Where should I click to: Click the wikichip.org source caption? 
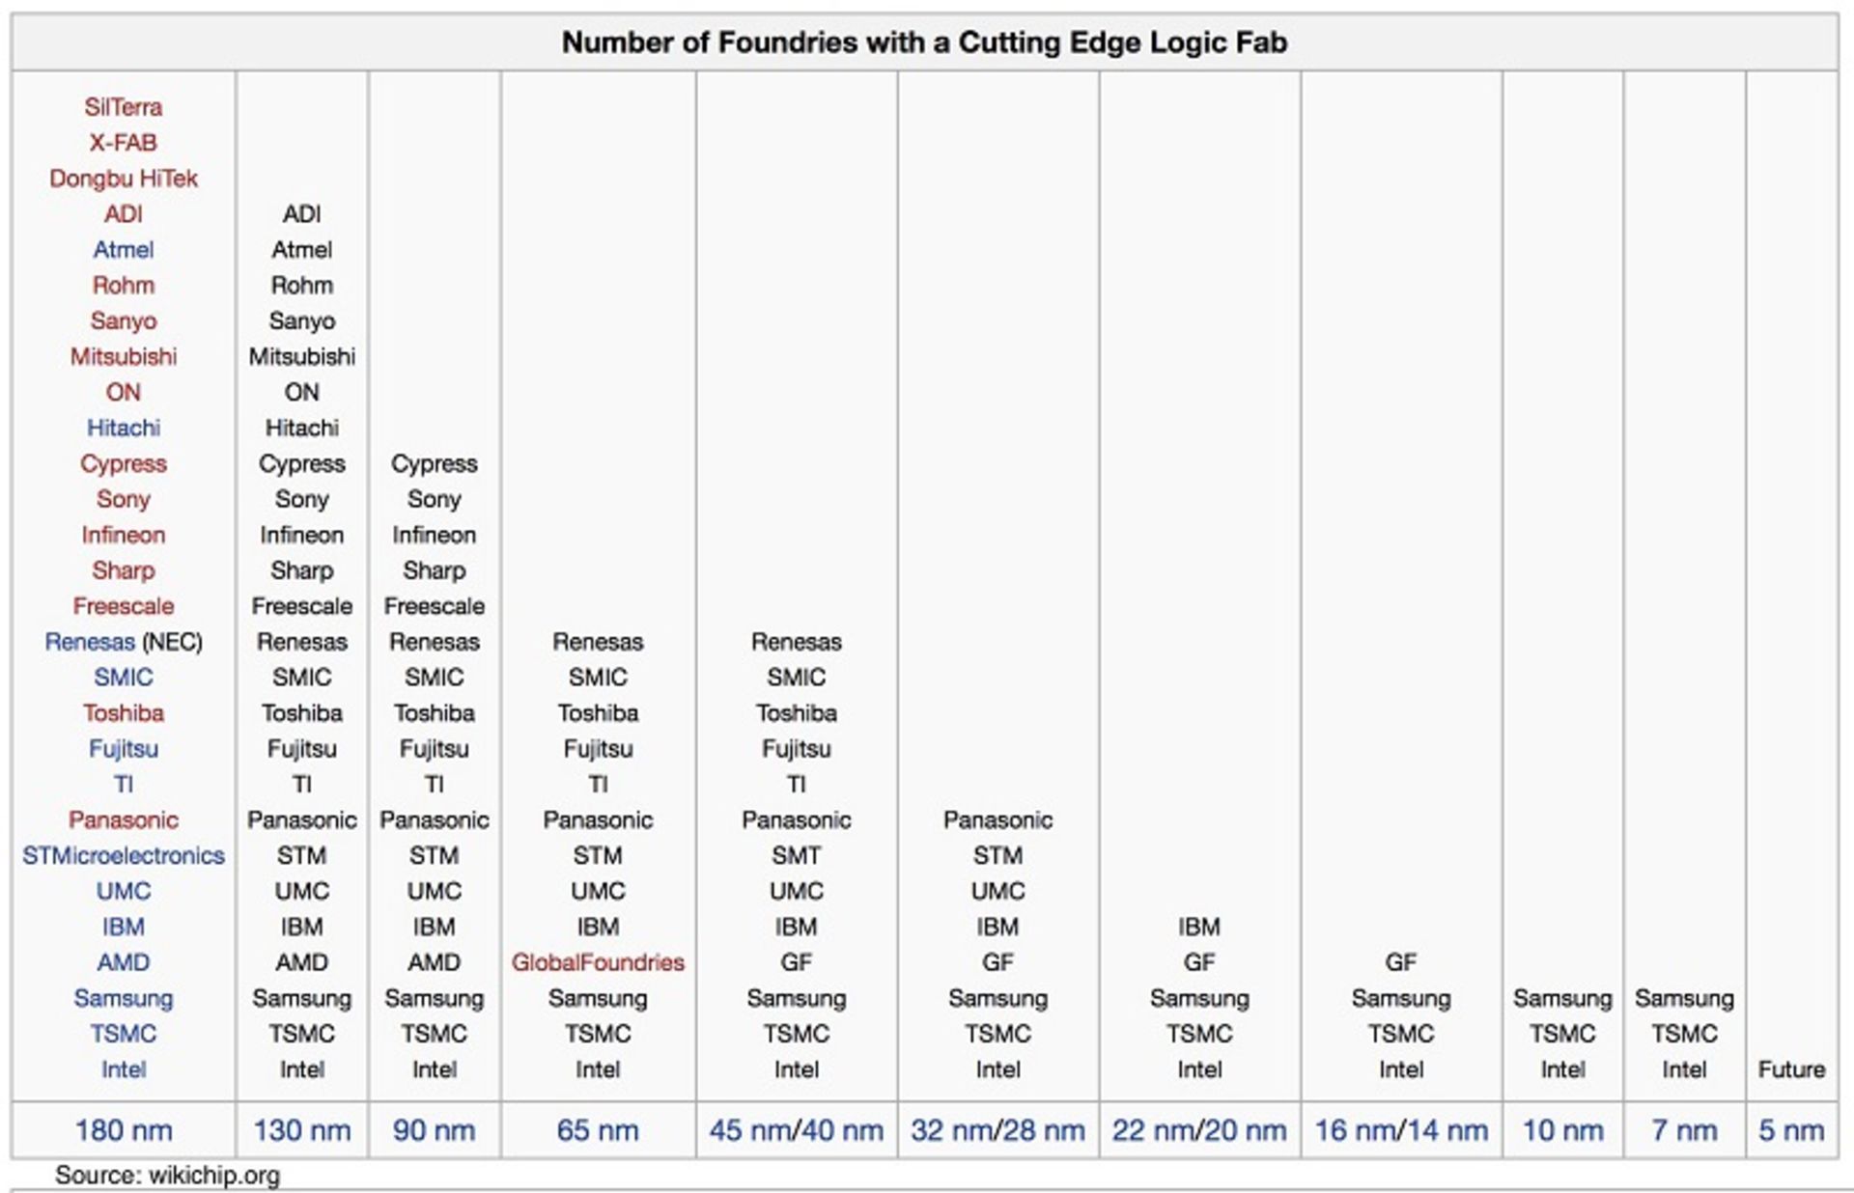(167, 1176)
